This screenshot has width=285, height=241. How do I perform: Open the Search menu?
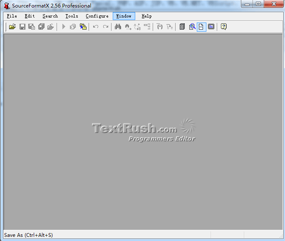click(50, 16)
